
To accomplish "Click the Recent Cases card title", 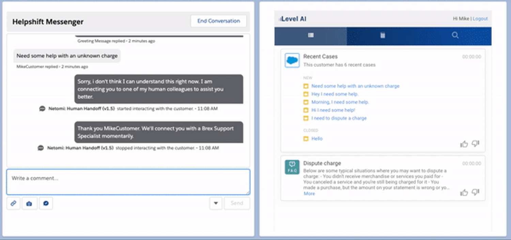I will click(x=321, y=57).
